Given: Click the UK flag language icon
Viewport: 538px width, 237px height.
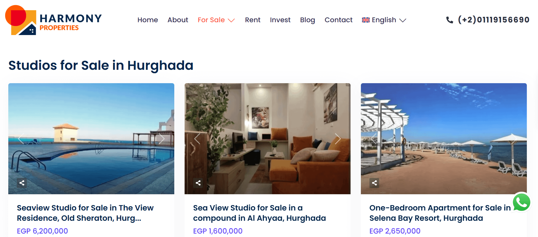Looking at the screenshot, I should pyautogui.click(x=366, y=20).
